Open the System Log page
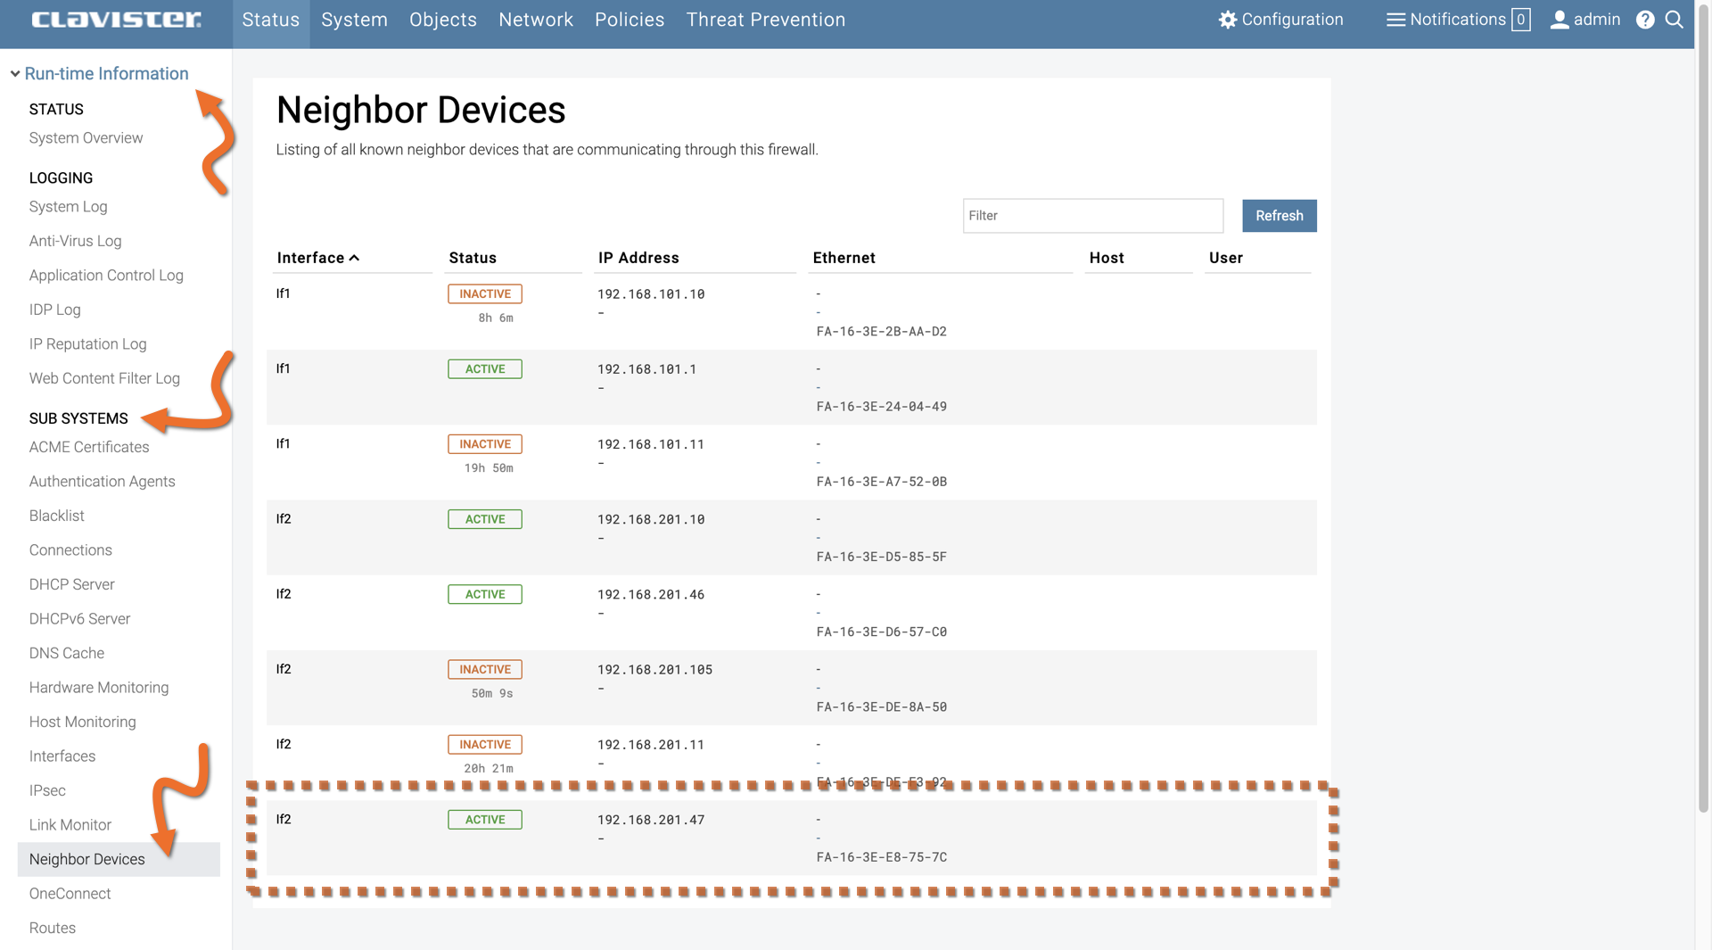The height and width of the screenshot is (950, 1712). (68, 206)
